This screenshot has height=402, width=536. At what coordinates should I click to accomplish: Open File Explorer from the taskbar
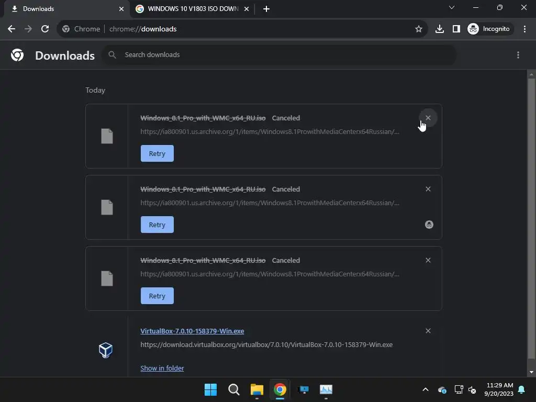256,389
